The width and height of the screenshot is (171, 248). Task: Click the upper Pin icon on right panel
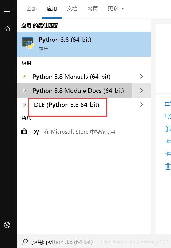click(168, 141)
